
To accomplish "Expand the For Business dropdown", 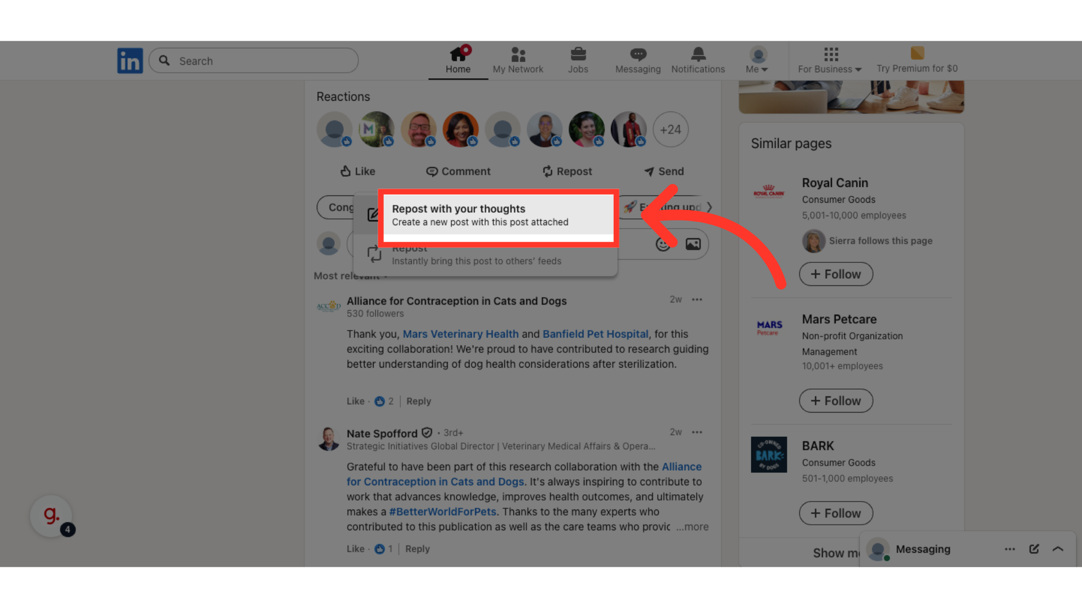I will (830, 69).
